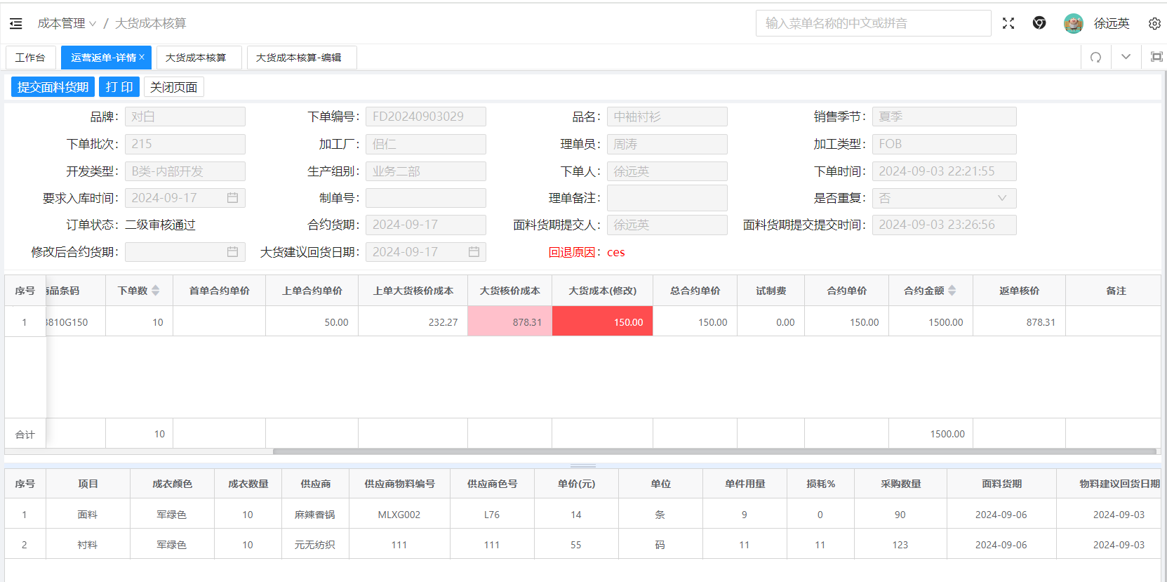The height and width of the screenshot is (582, 1167).
Task: Click the 提交面料货期 button
Action: tap(53, 87)
